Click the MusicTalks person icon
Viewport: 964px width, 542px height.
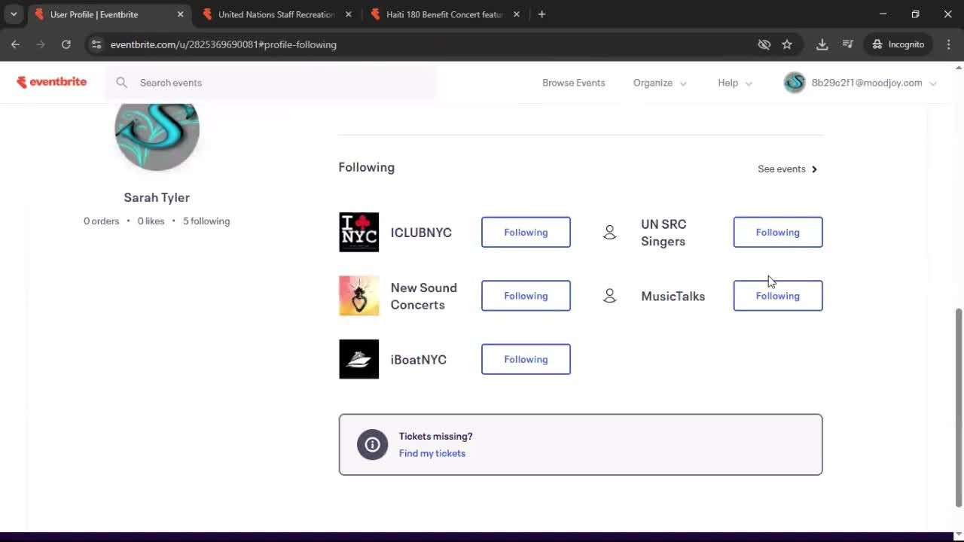610,296
